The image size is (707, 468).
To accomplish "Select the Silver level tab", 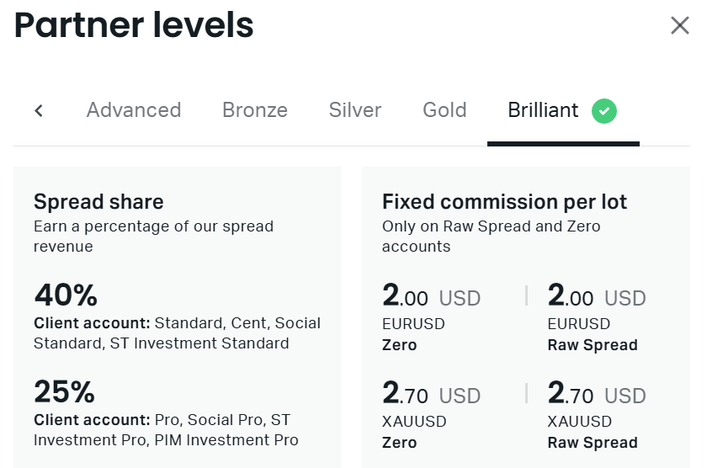I will tap(355, 110).
